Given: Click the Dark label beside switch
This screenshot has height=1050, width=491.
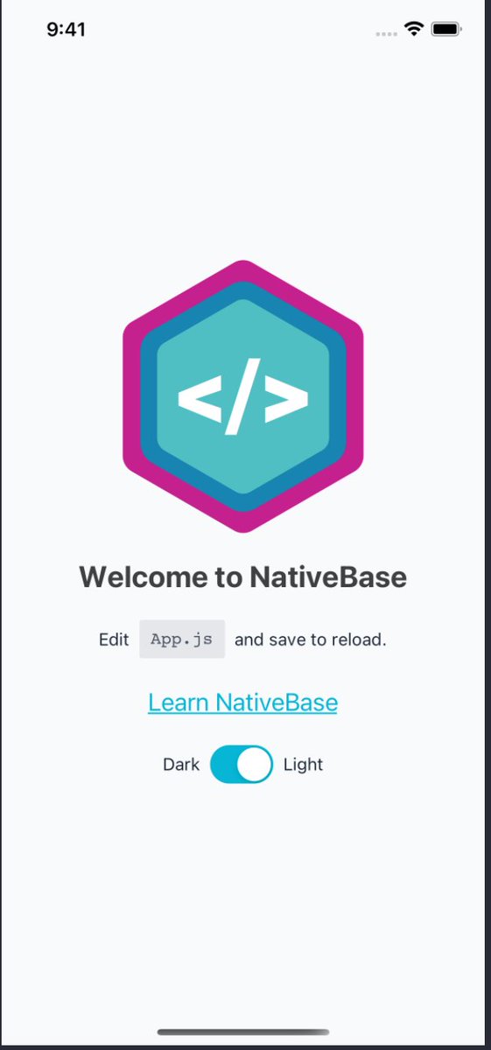Looking at the screenshot, I should (x=181, y=765).
